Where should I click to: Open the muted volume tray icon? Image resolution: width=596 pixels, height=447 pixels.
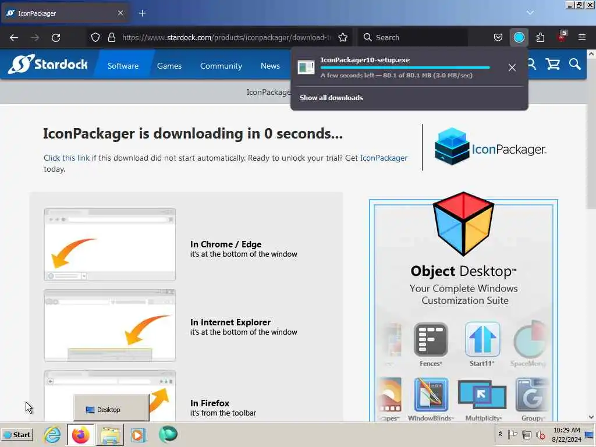click(540, 434)
